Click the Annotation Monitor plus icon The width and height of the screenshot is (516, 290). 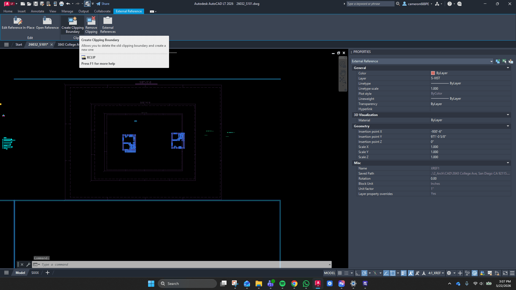(460, 273)
